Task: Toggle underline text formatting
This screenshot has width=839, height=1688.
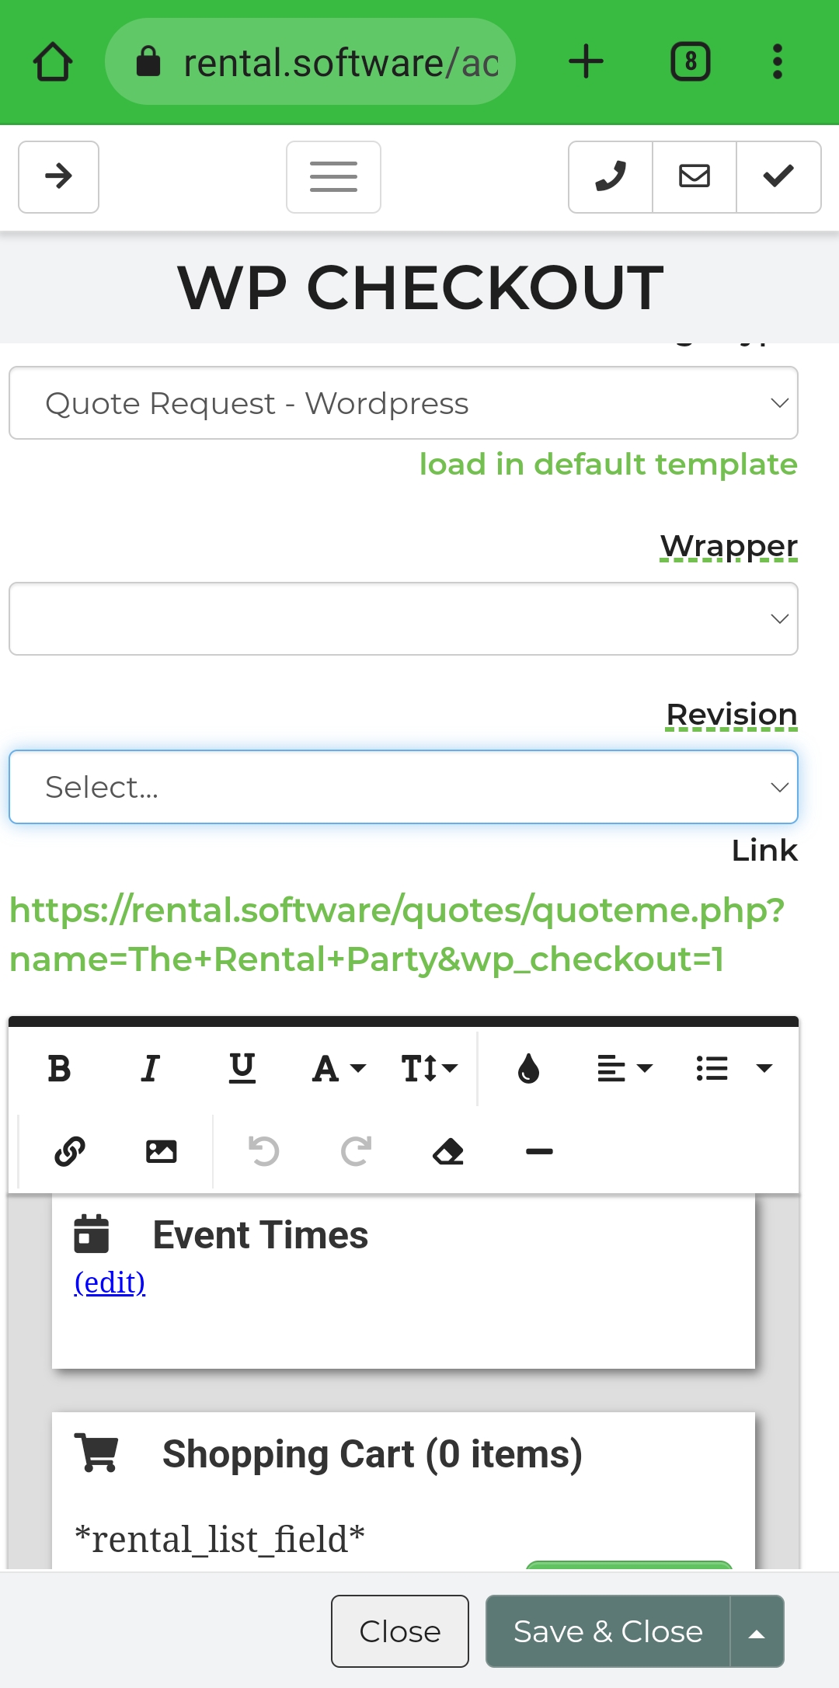Action: point(242,1069)
